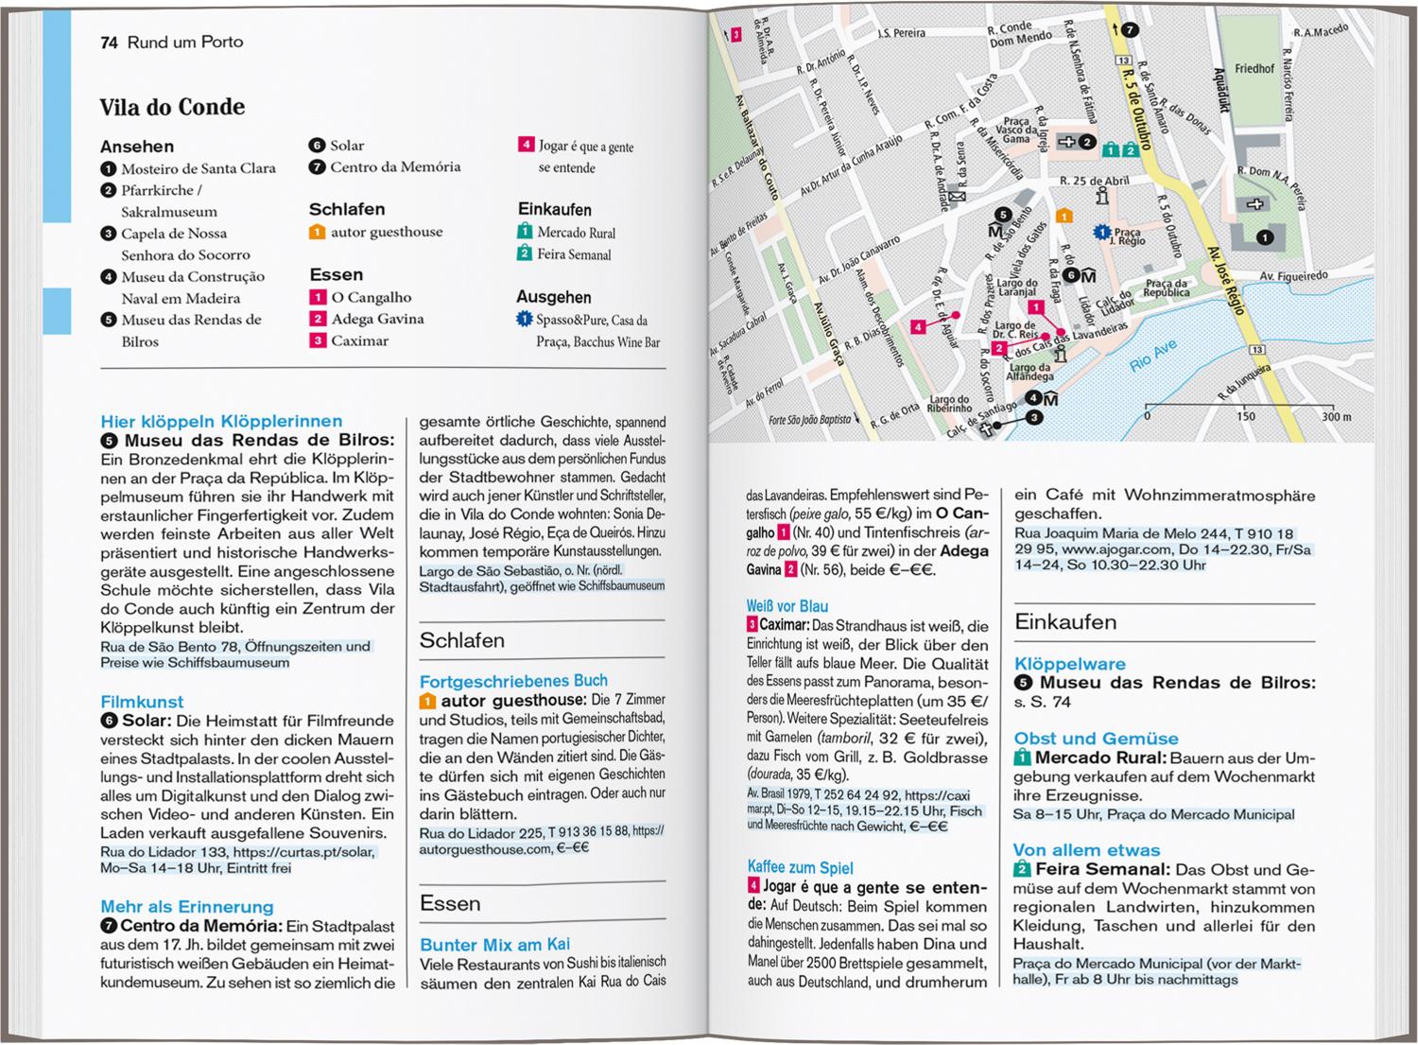Click the green Mercado Rural icon in the legend

(525, 232)
